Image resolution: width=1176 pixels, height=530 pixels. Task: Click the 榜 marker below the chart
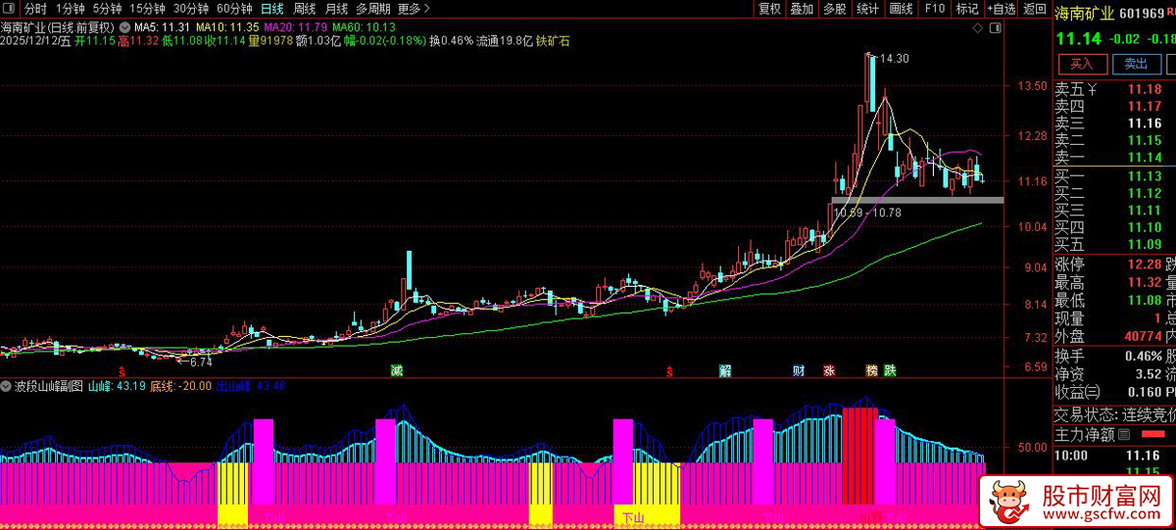(x=871, y=371)
